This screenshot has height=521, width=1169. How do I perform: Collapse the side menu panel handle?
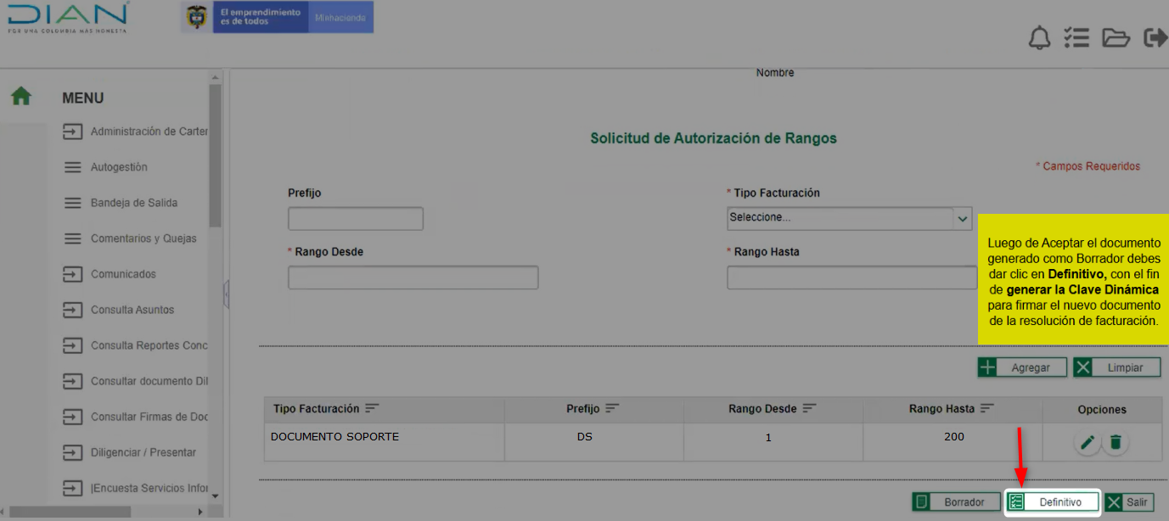(227, 294)
